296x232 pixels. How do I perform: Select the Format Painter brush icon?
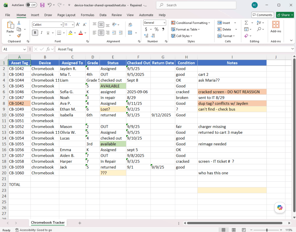point(19,36)
